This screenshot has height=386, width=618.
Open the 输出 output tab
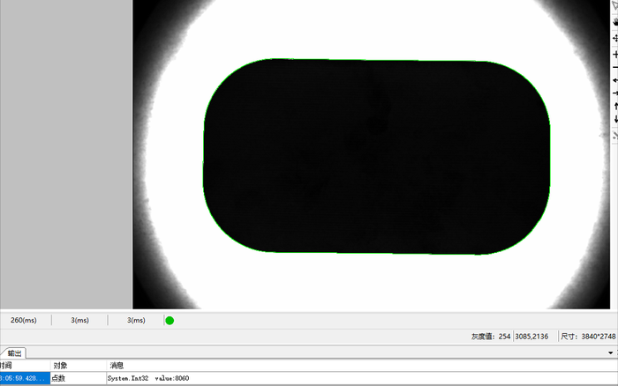15,353
